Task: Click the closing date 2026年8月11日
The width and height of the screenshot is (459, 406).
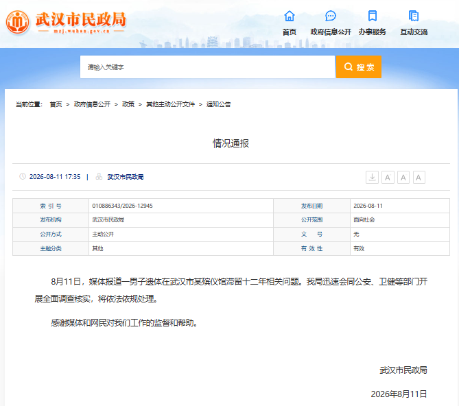Action: point(399,394)
